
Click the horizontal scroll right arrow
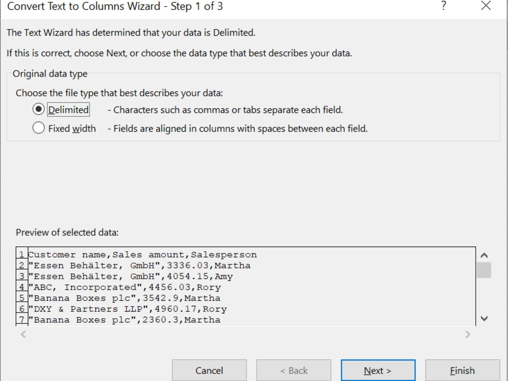point(467,334)
